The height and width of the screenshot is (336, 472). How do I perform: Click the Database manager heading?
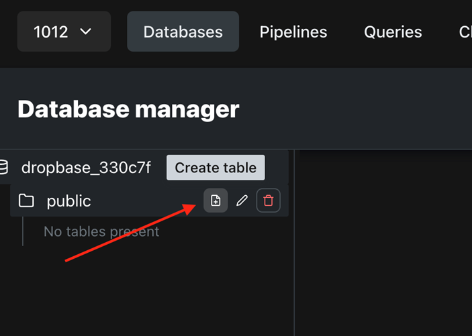(x=128, y=109)
